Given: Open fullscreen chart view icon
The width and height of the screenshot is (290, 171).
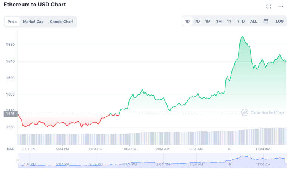Looking at the screenshot, I should tap(268, 6).
